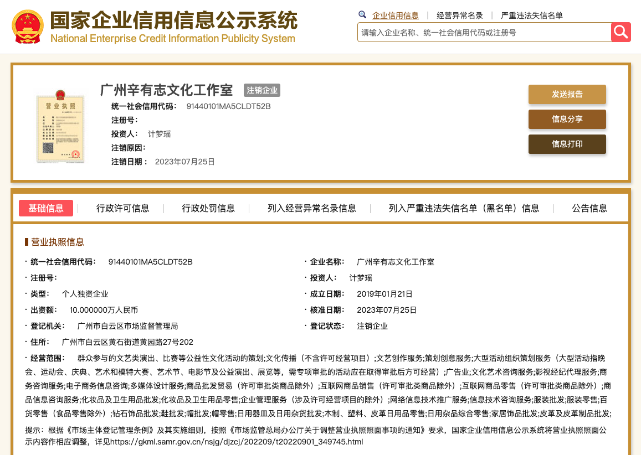The width and height of the screenshot is (641, 455).
Task: Switch to the 公告信息 tab
Action: click(589, 208)
